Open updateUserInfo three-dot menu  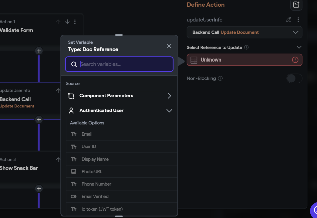(298, 20)
